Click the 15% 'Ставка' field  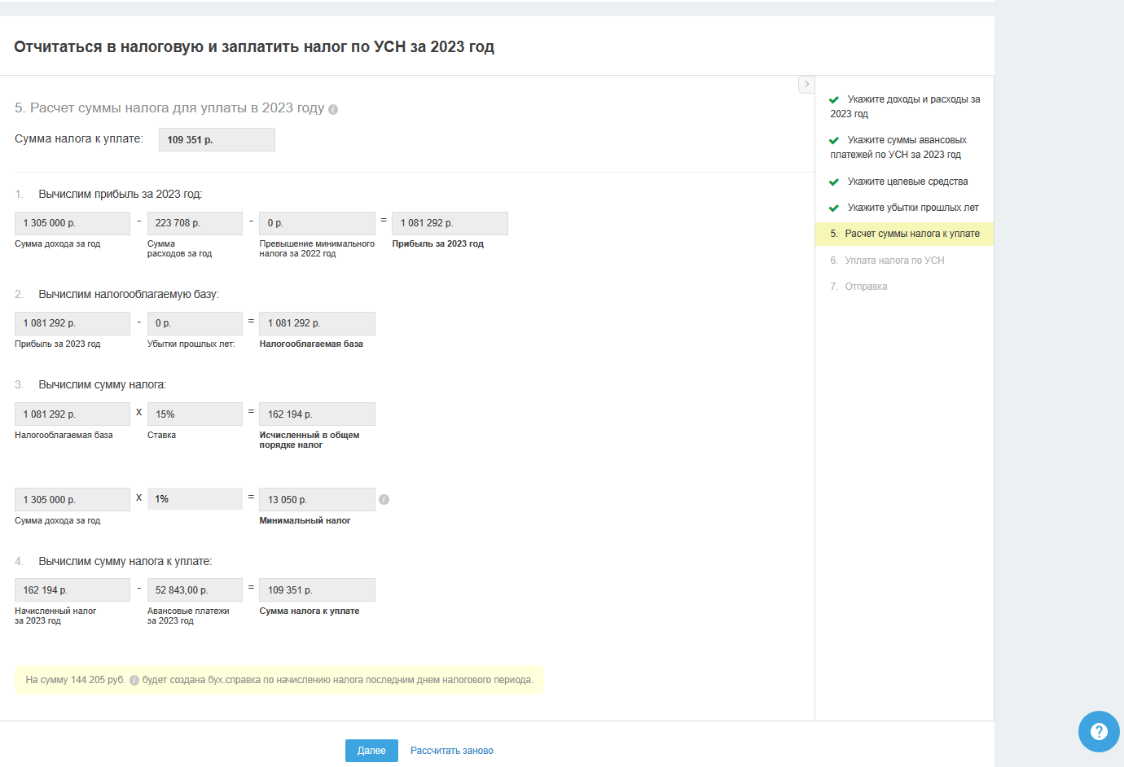point(195,414)
